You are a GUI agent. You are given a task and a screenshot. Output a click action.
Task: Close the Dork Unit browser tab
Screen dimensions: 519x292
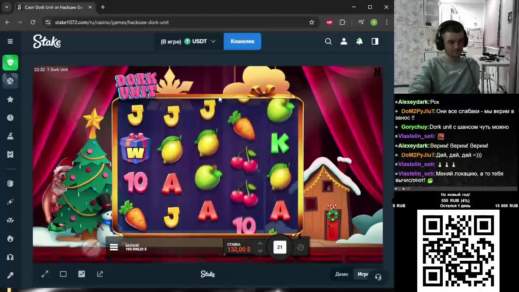pyautogui.click(x=90, y=7)
